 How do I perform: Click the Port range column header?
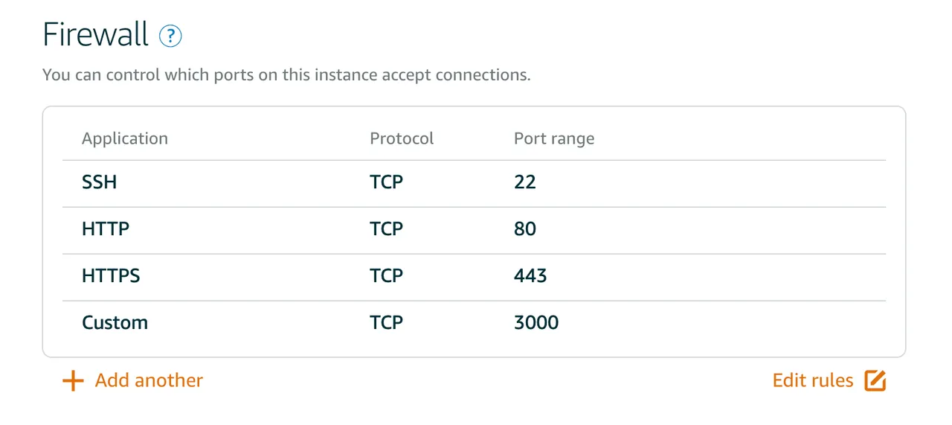tap(554, 140)
